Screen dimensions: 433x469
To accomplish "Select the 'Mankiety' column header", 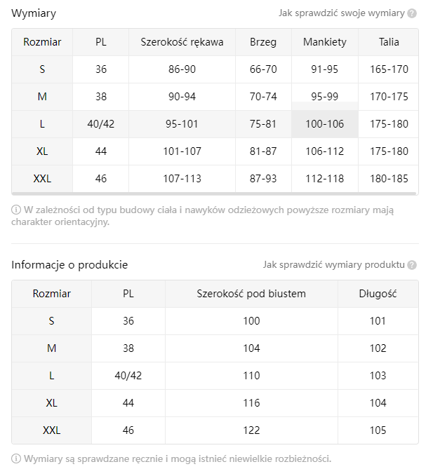I will [325, 42].
